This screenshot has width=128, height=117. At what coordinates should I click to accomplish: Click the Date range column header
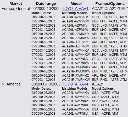(46, 4)
